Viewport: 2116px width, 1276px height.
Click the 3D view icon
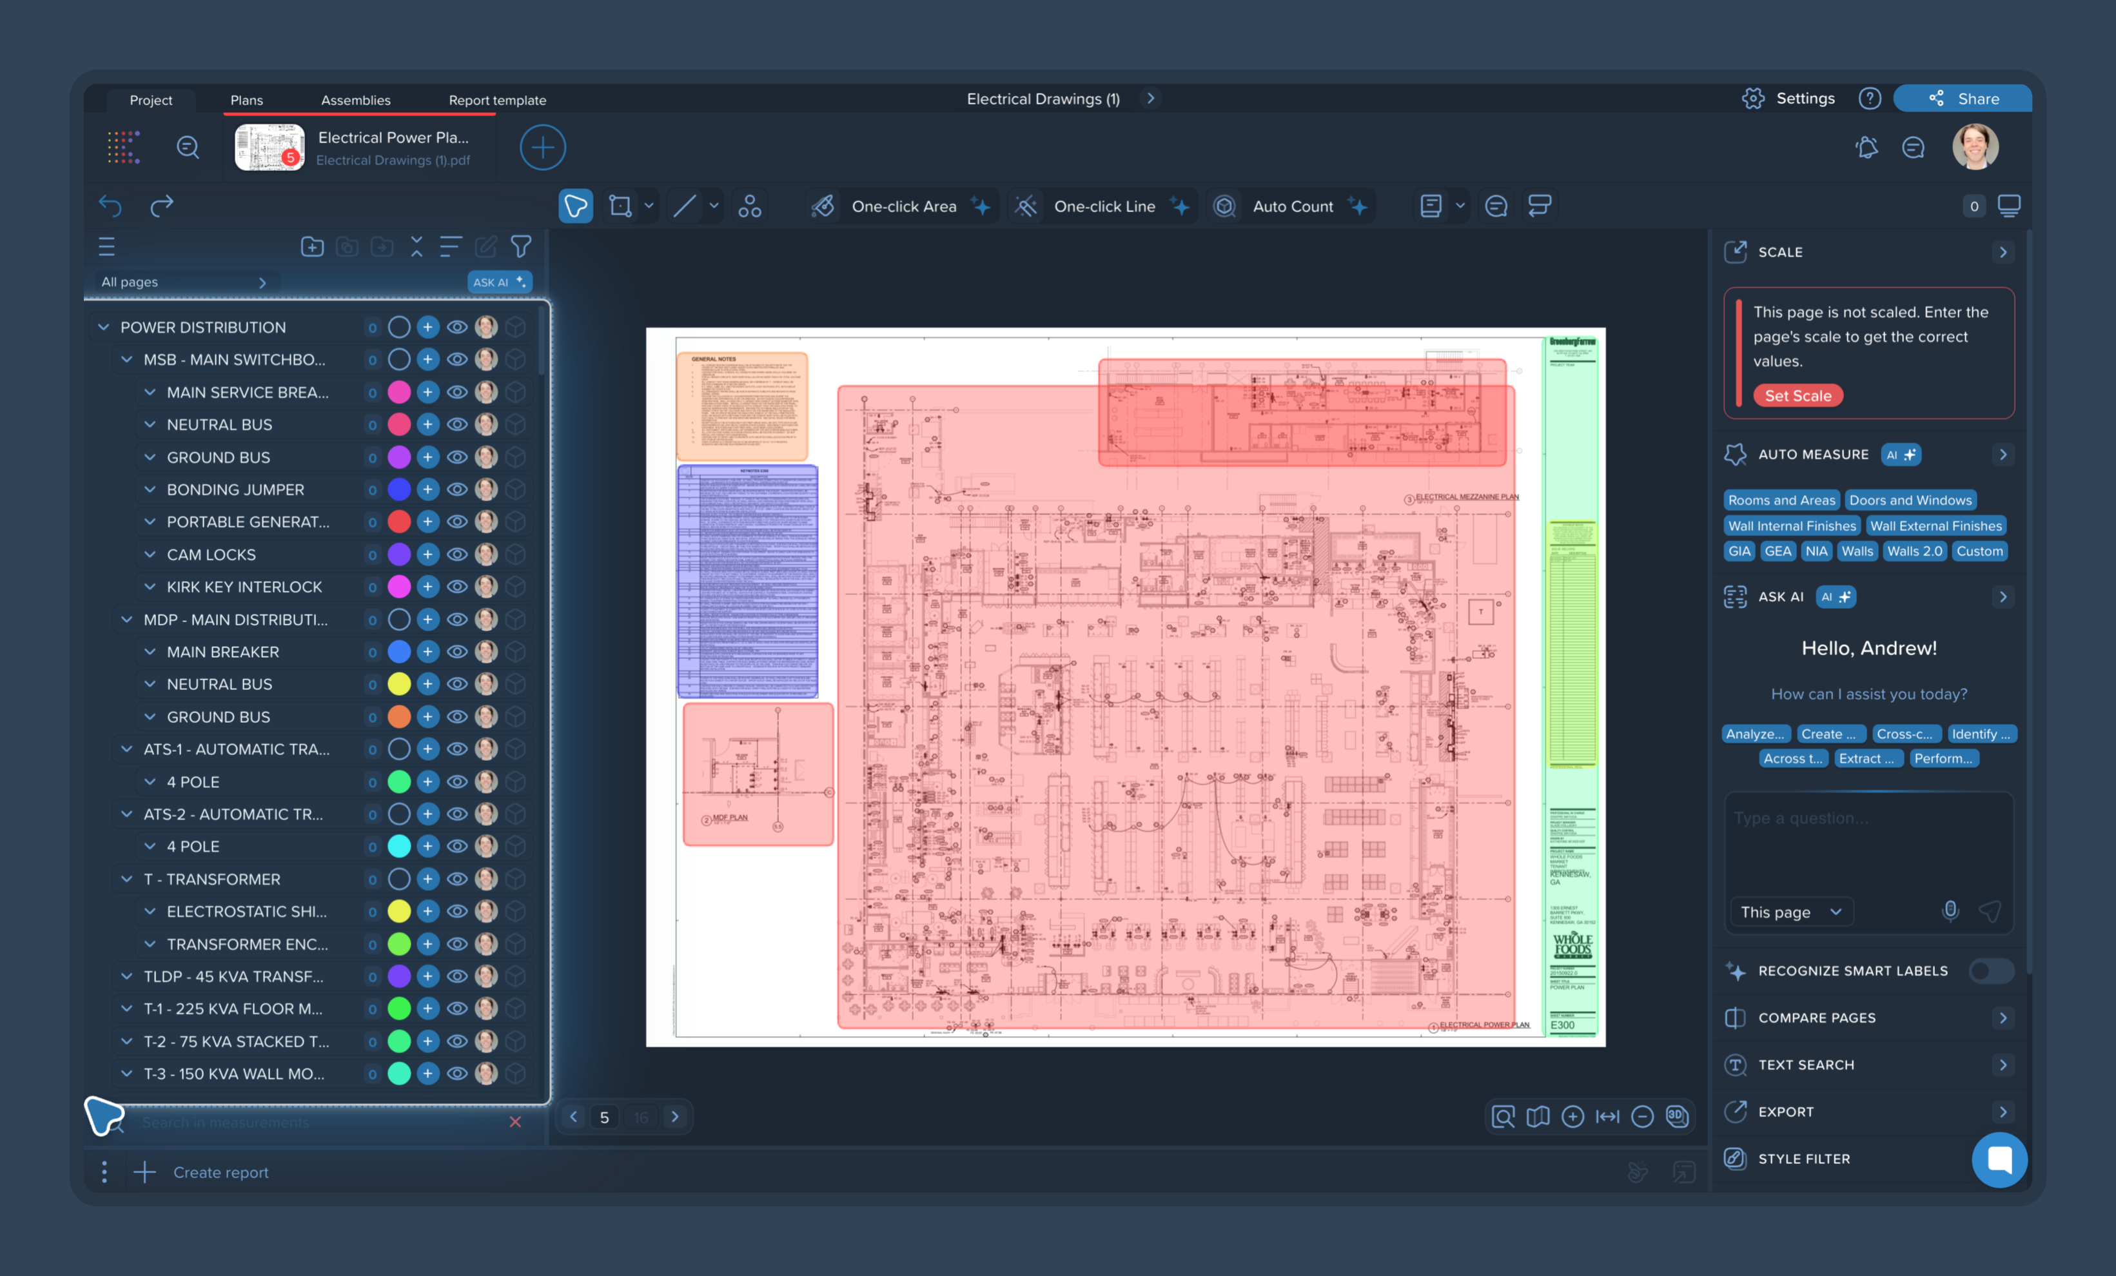pos(1676,1116)
